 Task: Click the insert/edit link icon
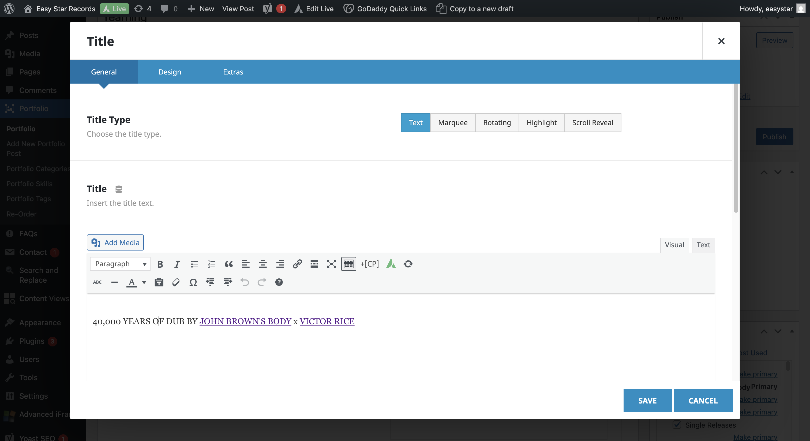click(x=297, y=264)
